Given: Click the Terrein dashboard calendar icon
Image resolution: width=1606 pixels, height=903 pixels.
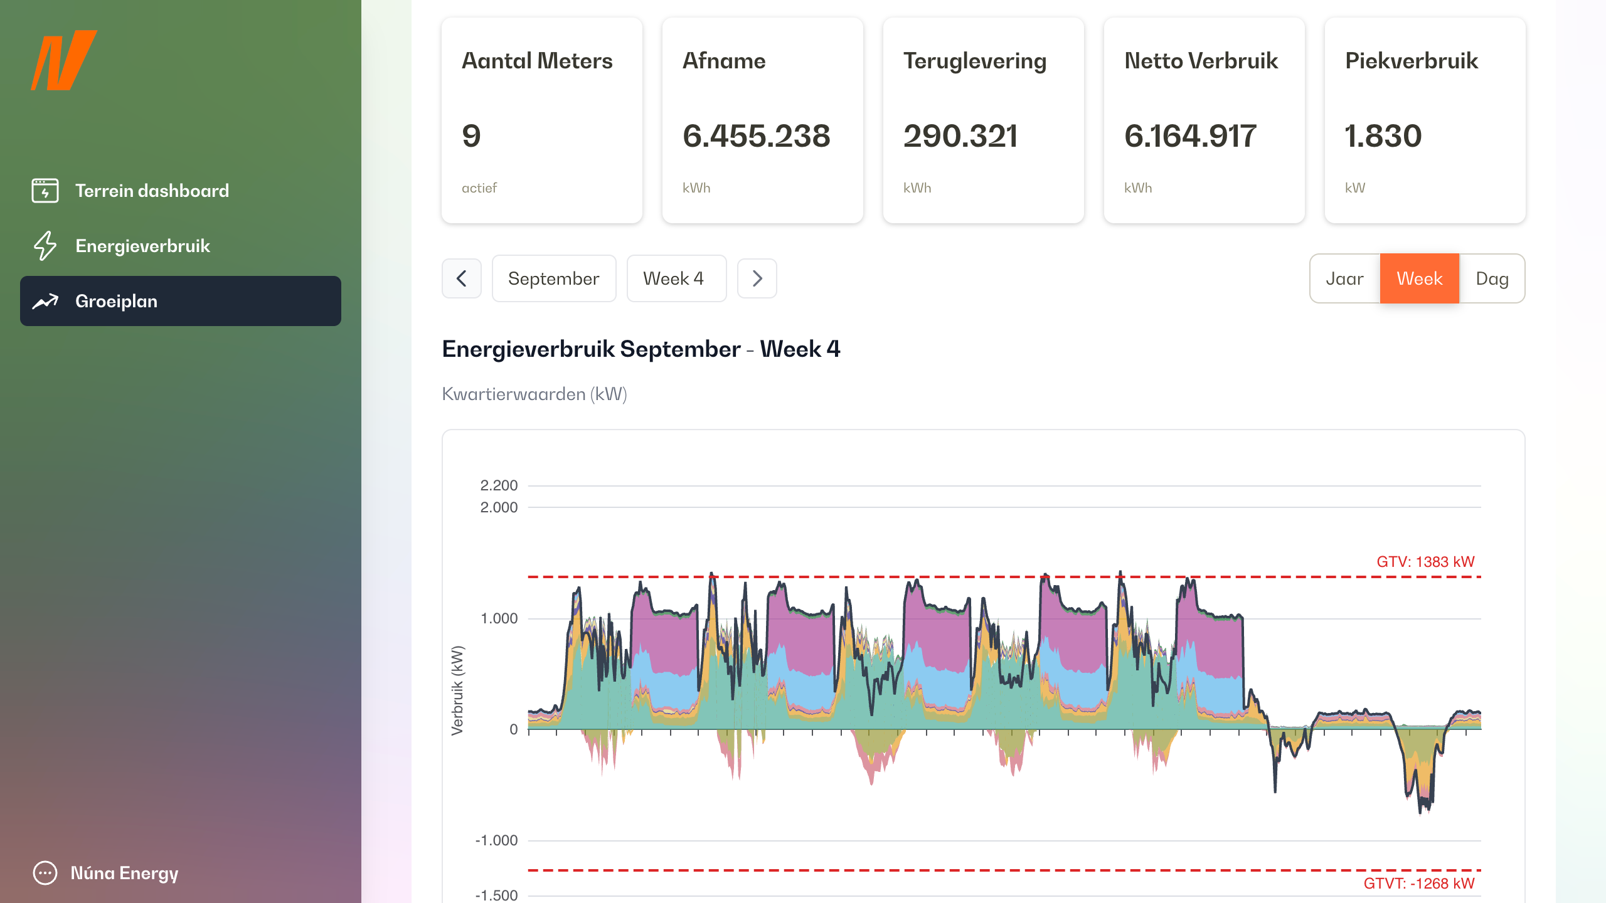Looking at the screenshot, I should [x=44, y=190].
